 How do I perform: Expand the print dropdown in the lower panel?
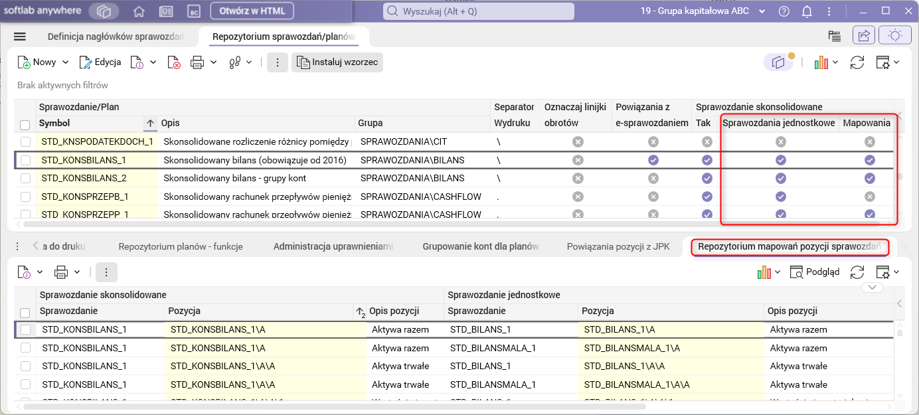click(x=77, y=272)
